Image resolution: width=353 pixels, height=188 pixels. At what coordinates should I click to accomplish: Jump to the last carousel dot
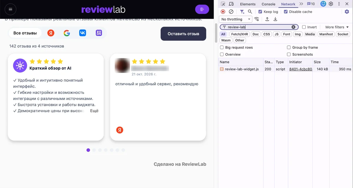[123, 150]
